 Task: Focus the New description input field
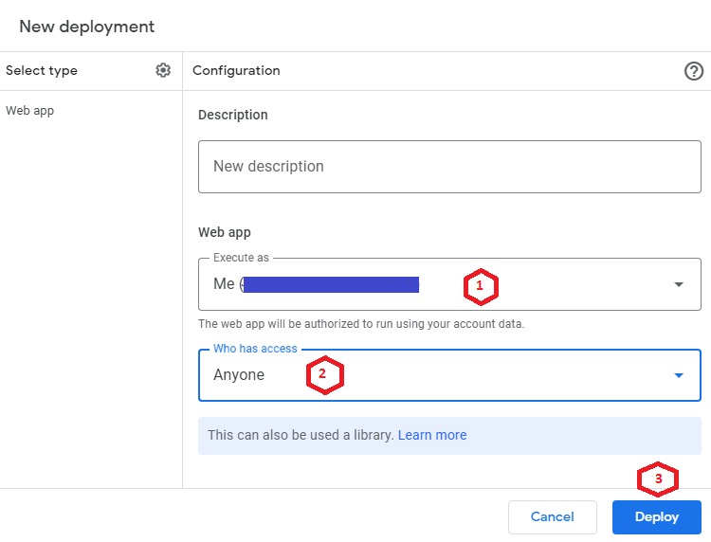(449, 167)
